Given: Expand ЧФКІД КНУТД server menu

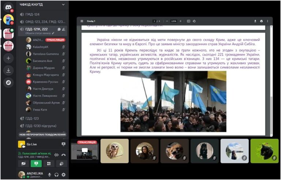Looking at the screenshot, I should pyautogui.click(x=63, y=5).
